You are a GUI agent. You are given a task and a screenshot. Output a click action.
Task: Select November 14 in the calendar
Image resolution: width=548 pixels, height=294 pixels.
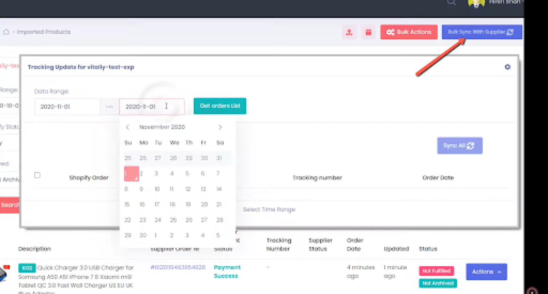tap(219, 189)
